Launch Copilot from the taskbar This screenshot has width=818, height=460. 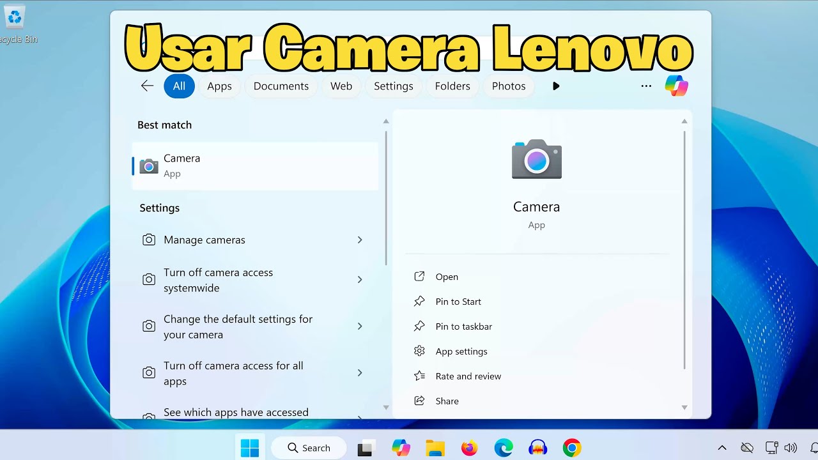(x=401, y=448)
